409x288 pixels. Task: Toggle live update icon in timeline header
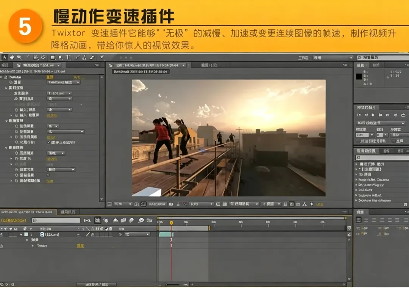(x=98, y=220)
